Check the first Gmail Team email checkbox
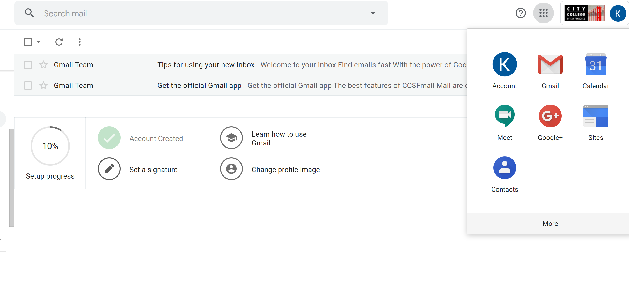Screen dimensions: 629x294 tap(28, 65)
